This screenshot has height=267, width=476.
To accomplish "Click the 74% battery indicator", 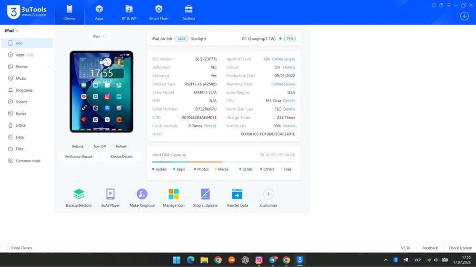I will tap(290, 39).
